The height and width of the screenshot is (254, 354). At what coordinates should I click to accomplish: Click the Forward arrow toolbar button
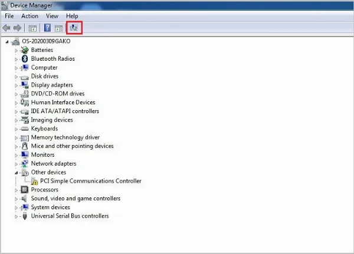pos(17,28)
